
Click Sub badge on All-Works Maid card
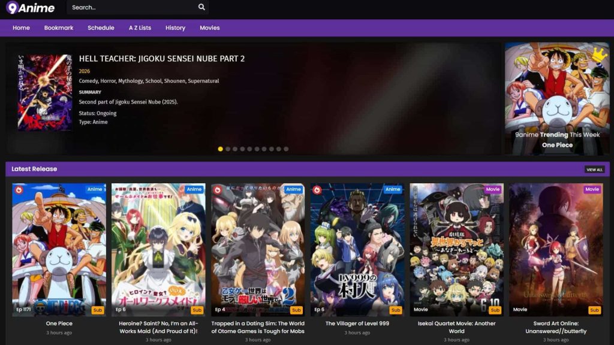coord(197,310)
